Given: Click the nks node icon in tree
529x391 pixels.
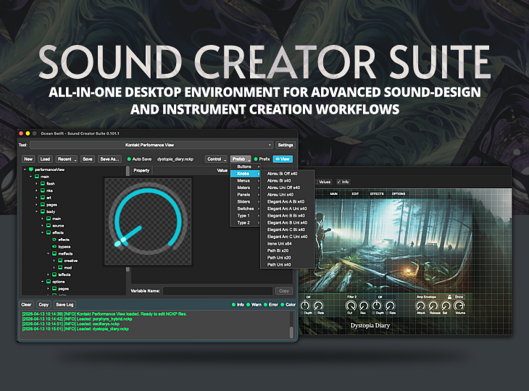Looking at the screenshot, I should (43, 190).
